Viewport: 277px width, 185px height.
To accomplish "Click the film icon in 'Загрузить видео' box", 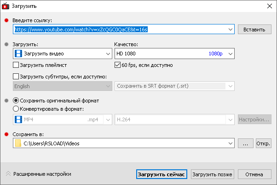I will tap(18, 54).
